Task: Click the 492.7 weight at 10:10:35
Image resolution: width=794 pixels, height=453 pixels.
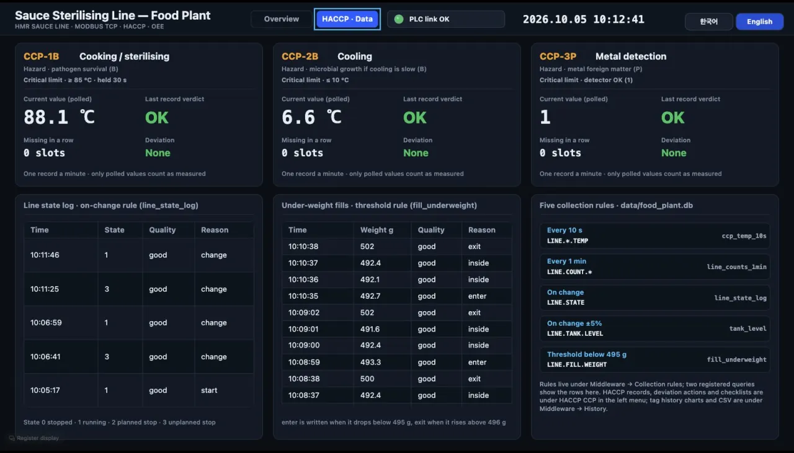Action: click(x=371, y=296)
